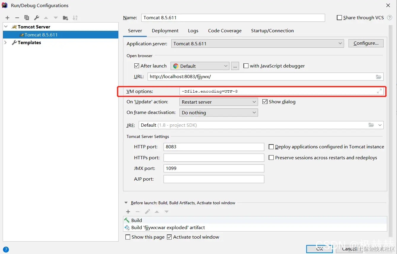The height and width of the screenshot is (254, 397).
Task: Copy configuration icon in toolbar
Action: (27, 18)
